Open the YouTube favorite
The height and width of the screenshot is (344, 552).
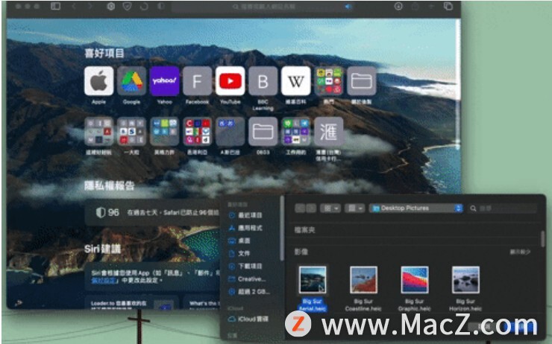[230, 81]
